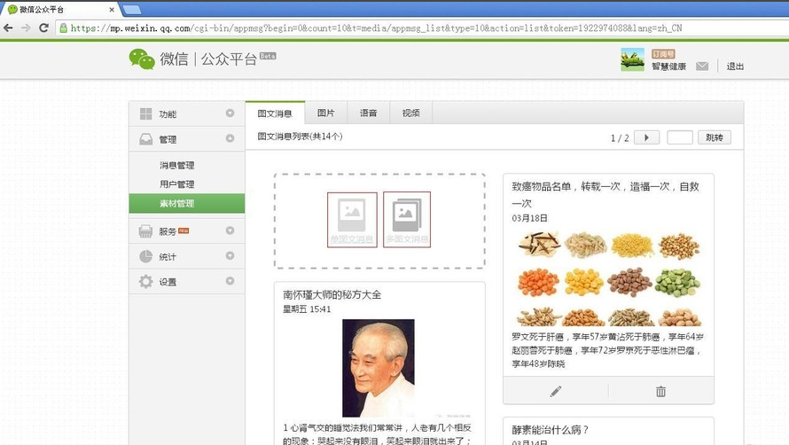The width and height of the screenshot is (789, 445).
Task: Click the single-article (单图文消息) creation icon
Action: click(352, 219)
